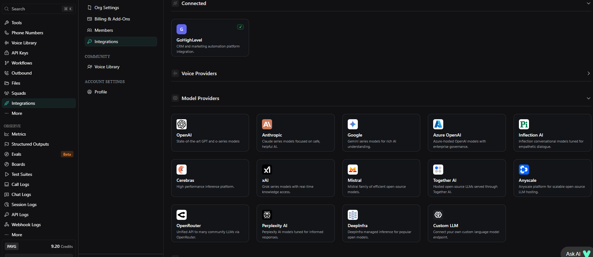Expand the Voice Providers section
The image size is (593, 257).
[588, 73]
